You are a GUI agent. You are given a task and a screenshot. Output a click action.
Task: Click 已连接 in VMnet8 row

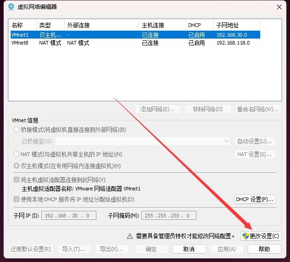tap(150, 43)
